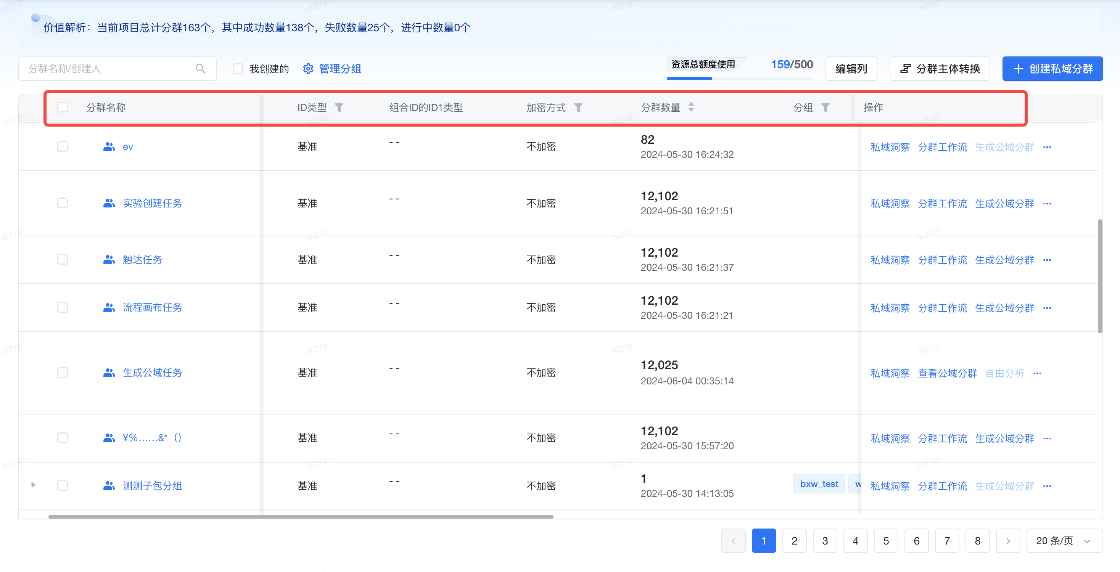Open more actions for ¥%……&*（） row
The image size is (1120, 572).
click(x=1047, y=439)
